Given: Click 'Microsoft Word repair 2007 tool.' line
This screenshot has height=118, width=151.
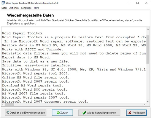Looking at the screenshot, I should (36, 97).
